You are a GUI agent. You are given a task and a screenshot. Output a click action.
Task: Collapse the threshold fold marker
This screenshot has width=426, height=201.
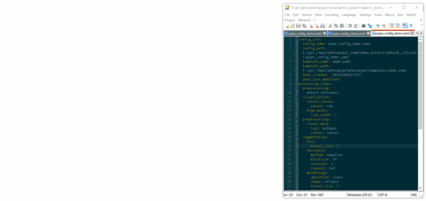tap(297, 150)
